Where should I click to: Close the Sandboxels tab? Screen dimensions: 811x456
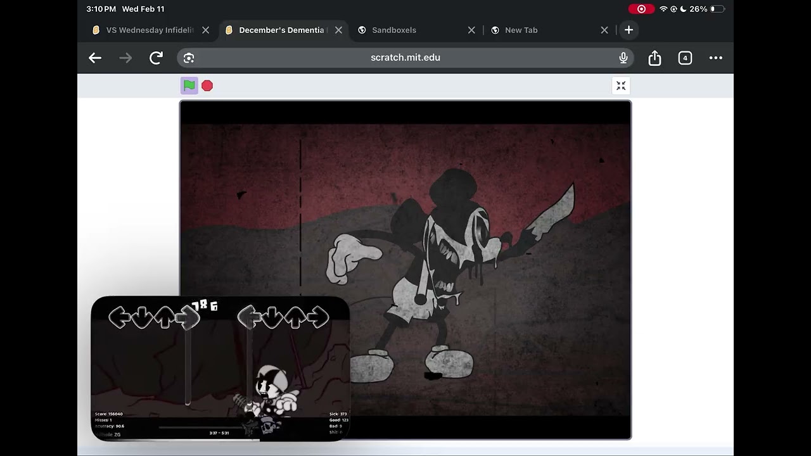(471, 30)
